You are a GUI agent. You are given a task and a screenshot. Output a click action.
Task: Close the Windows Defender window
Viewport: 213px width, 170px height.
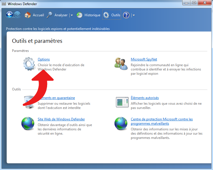click(x=205, y=3)
